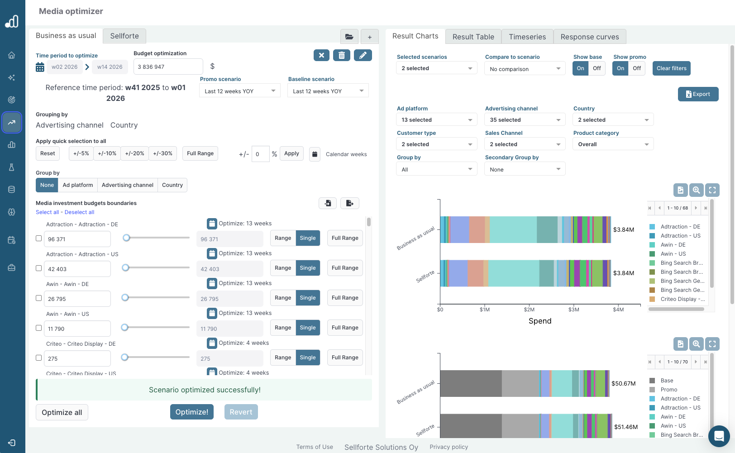
Task: Open the Ad platform dropdown showing 13 selected
Action: click(x=436, y=119)
